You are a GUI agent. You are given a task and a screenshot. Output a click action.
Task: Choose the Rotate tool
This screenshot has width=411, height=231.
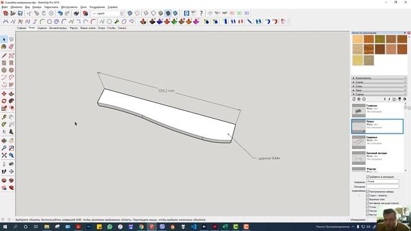click(4, 101)
